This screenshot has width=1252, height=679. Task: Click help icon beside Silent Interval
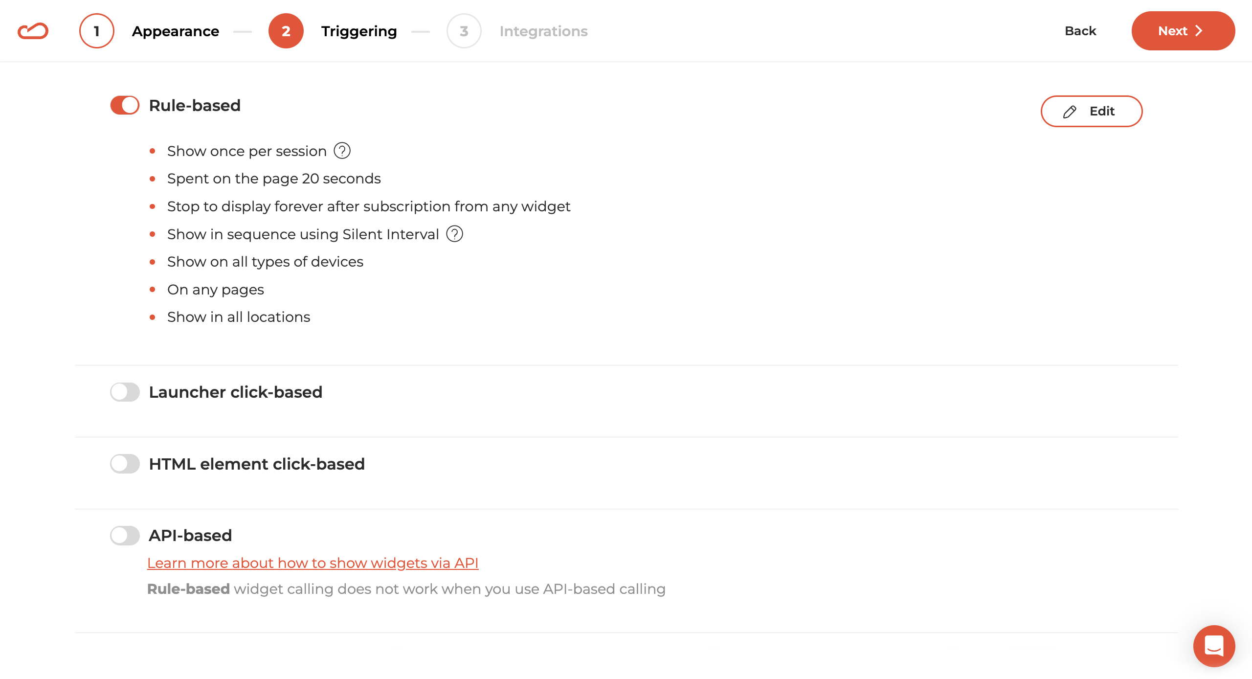[x=455, y=234]
